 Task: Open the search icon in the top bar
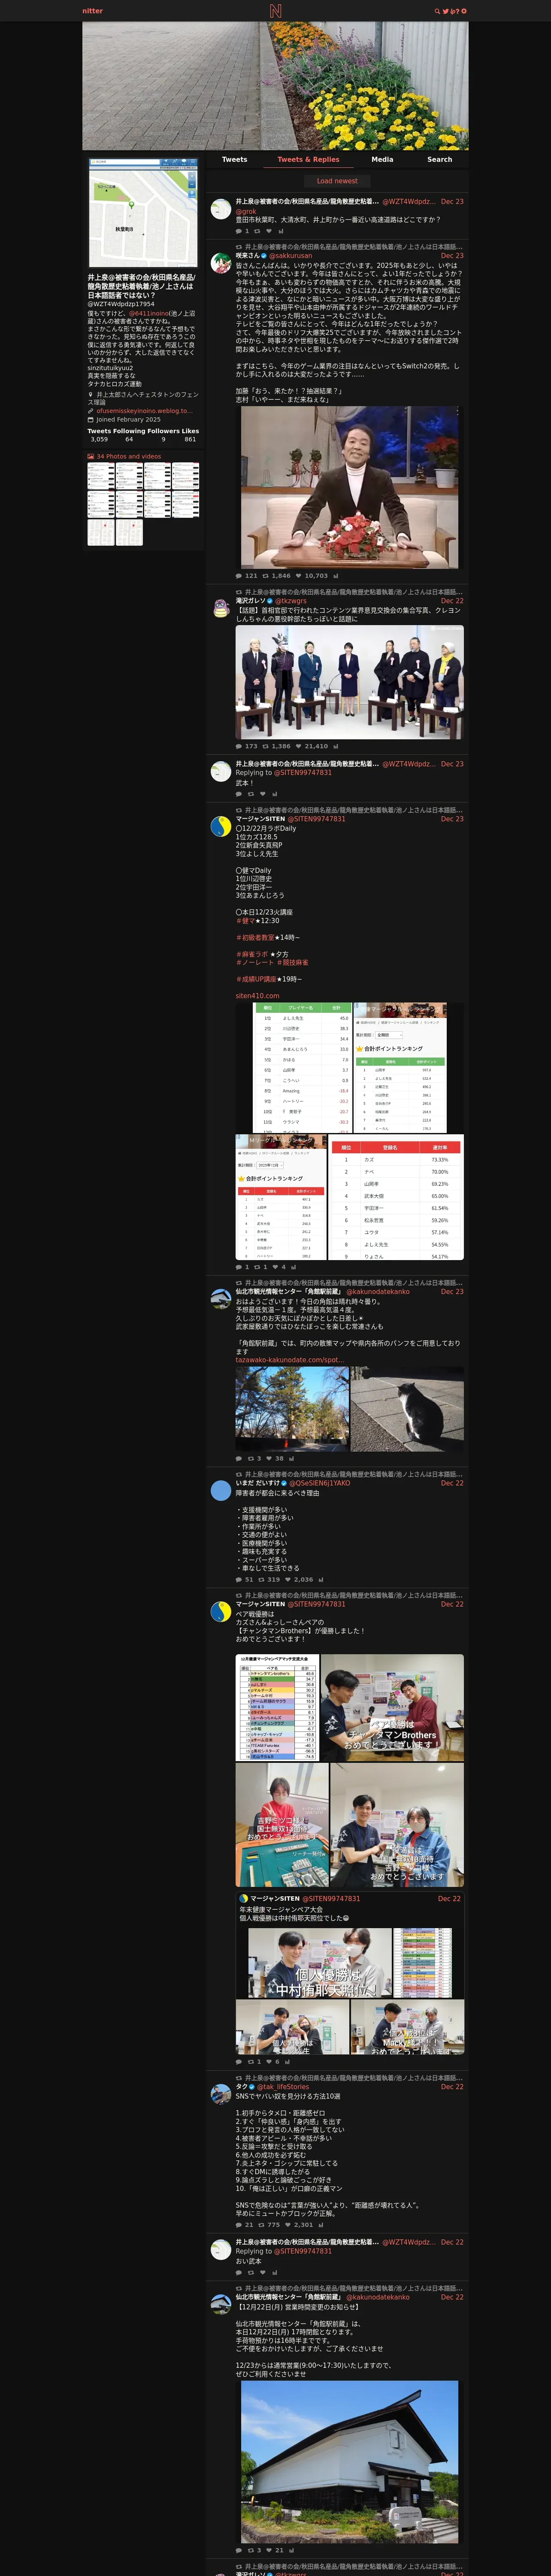tap(437, 11)
